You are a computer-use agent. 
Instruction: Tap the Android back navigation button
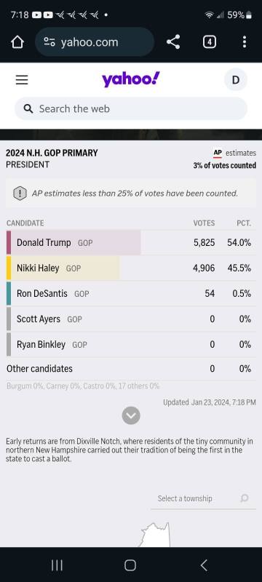tap(204, 565)
